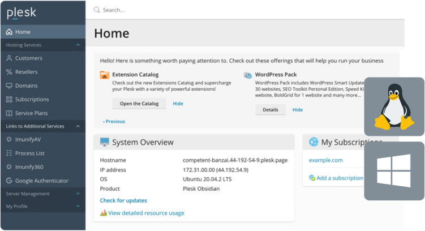This screenshot has height=231, width=425.
Task: Open Customers from the sidebar
Action: pyautogui.click(x=28, y=58)
